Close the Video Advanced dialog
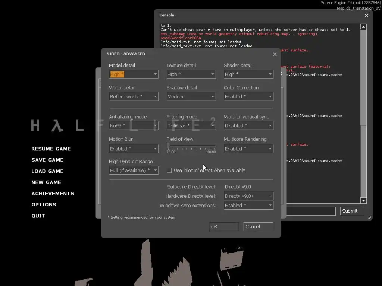This screenshot has height=286, width=382. (x=275, y=54)
